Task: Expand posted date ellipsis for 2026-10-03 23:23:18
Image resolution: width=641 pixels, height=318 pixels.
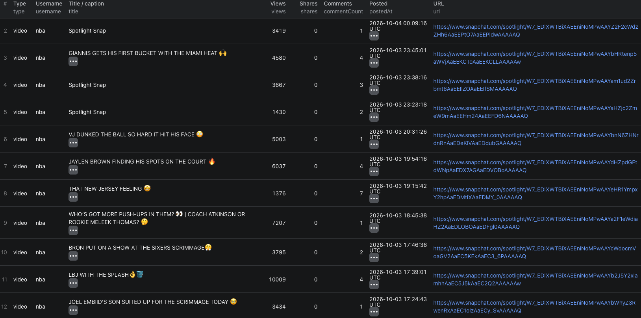Action: [374, 117]
